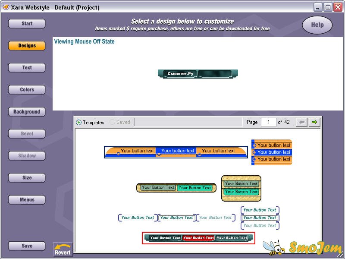Image resolution: width=345 pixels, height=259 pixels.
Task: Open the Shadow section
Action: point(27,156)
